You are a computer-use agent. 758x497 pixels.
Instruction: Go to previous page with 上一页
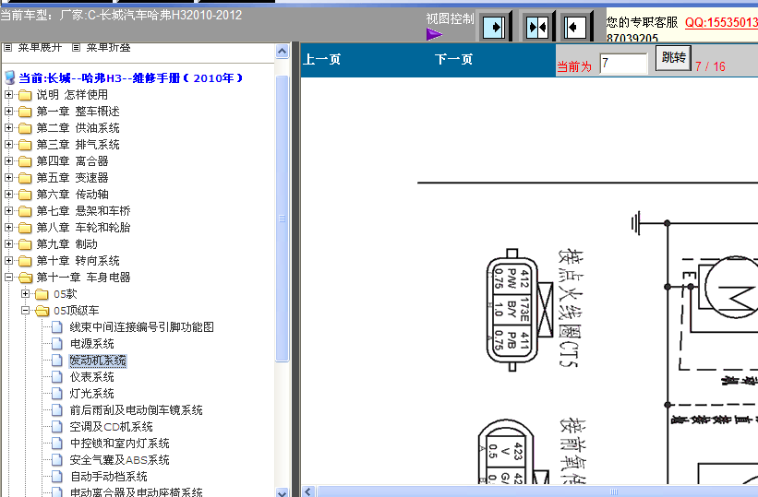(322, 59)
